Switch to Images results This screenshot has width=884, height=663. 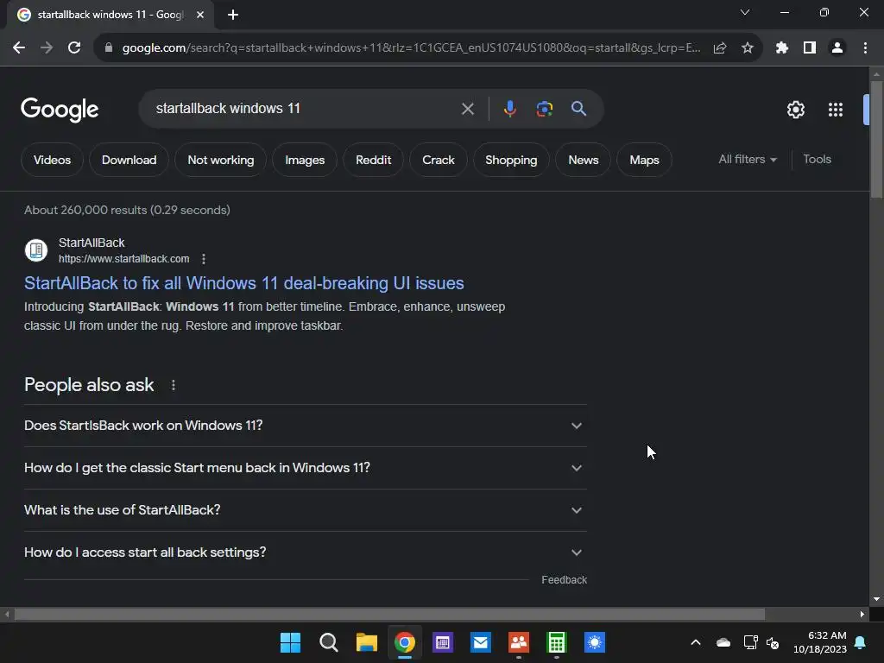[305, 160]
